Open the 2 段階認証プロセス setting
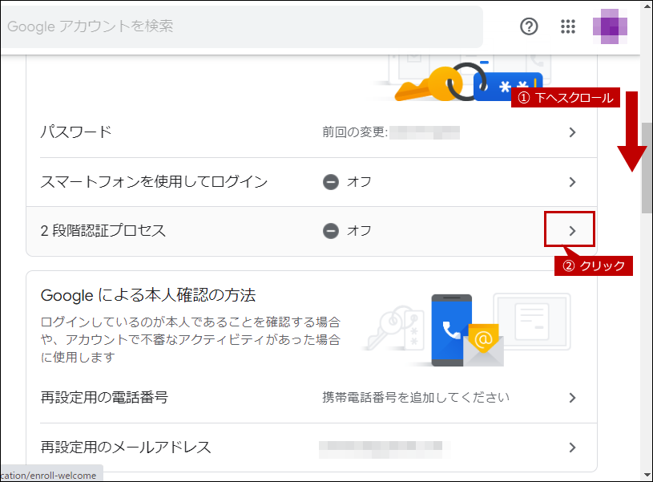 click(x=312, y=231)
